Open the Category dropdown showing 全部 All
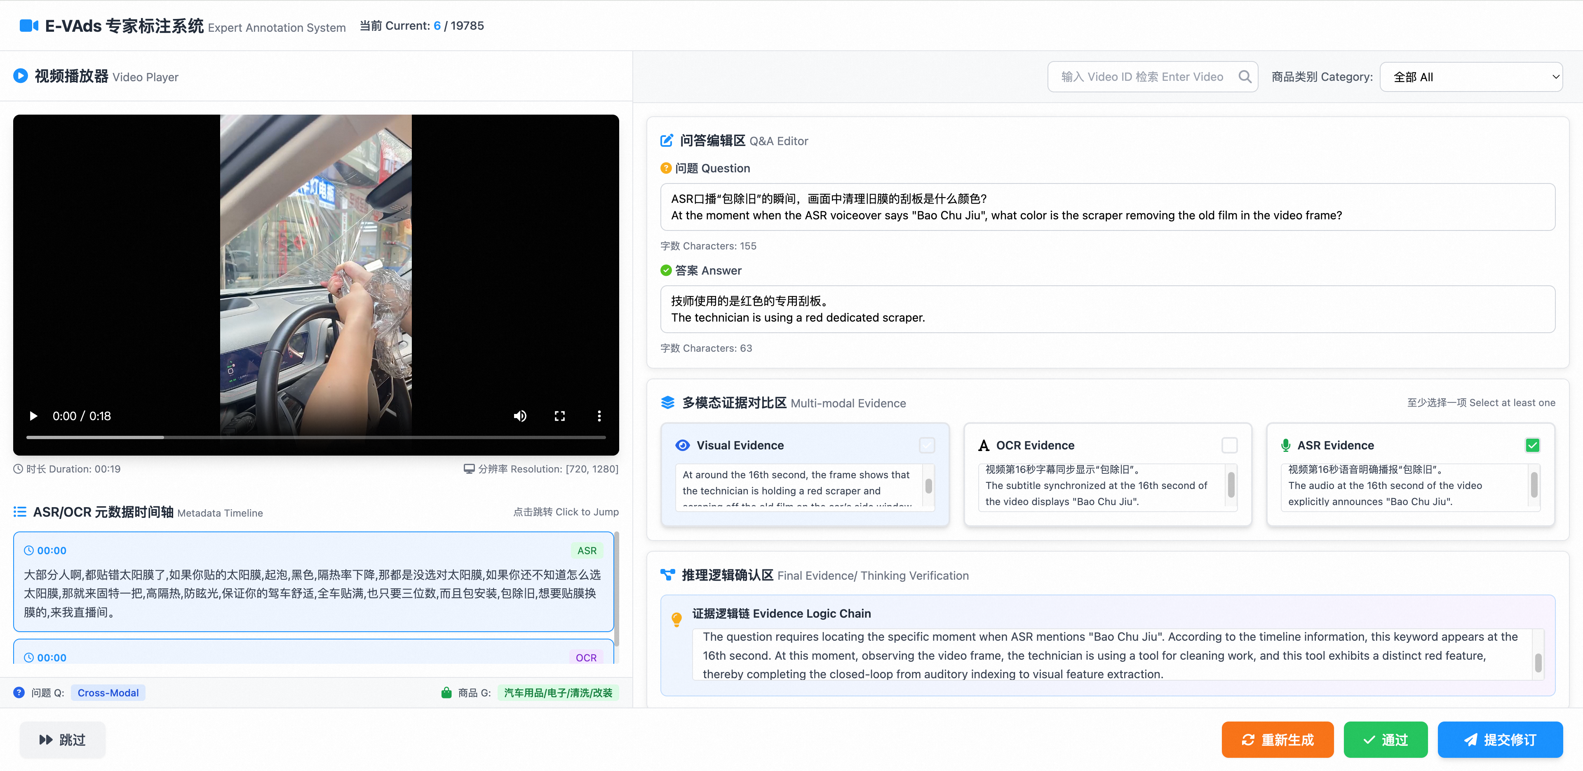 [1470, 77]
